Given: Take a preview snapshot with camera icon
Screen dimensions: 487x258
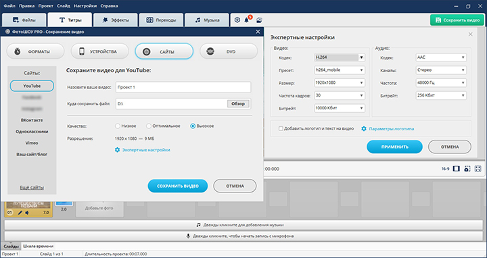Looking at the screenshot, I should [x=467, y=169].
